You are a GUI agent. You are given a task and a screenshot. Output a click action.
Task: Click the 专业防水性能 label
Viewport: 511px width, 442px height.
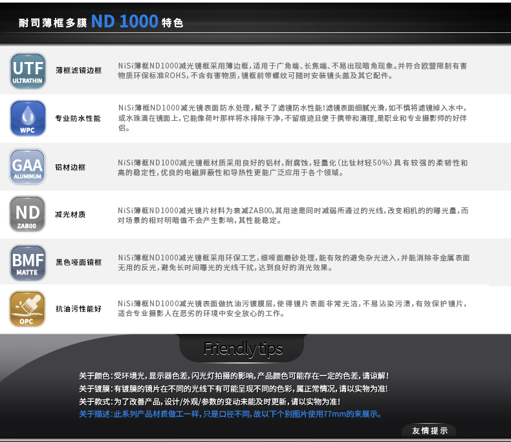(x=78, y=118)
